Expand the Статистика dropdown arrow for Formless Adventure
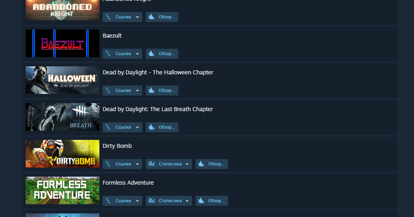This screenshot has height=217, width=414. click(x=187, y=201)
